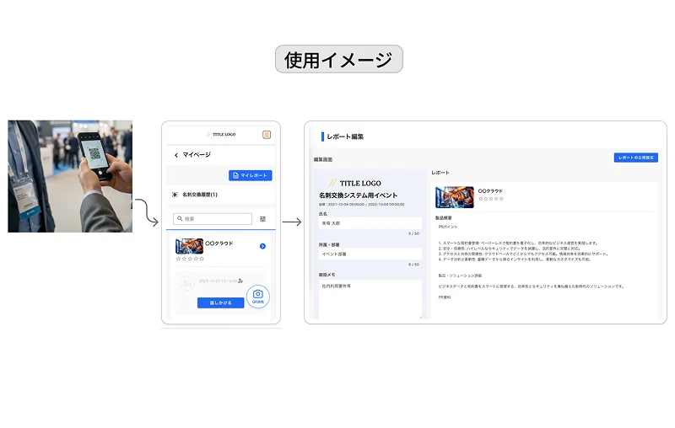The height and width of the screenshot is (428, 675).
Task: Click the 検索 search field
Action: click(213, 219)
